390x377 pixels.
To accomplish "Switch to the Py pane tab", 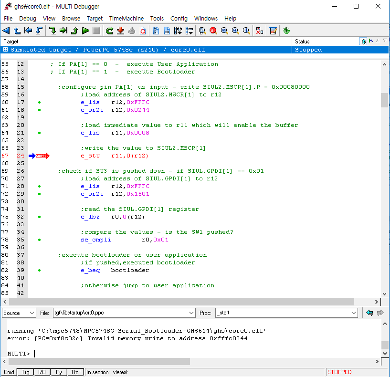I will [59, 372].
